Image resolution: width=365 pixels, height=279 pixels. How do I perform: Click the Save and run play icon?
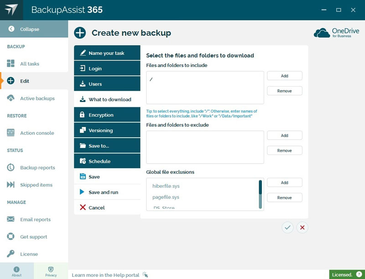tap(82, 192)
